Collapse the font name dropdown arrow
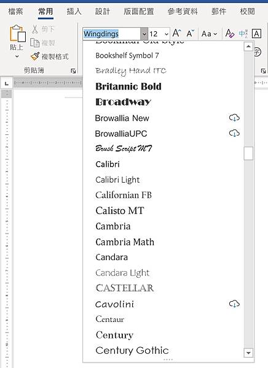This screenshot has height=368, width=268. (144, 34)
